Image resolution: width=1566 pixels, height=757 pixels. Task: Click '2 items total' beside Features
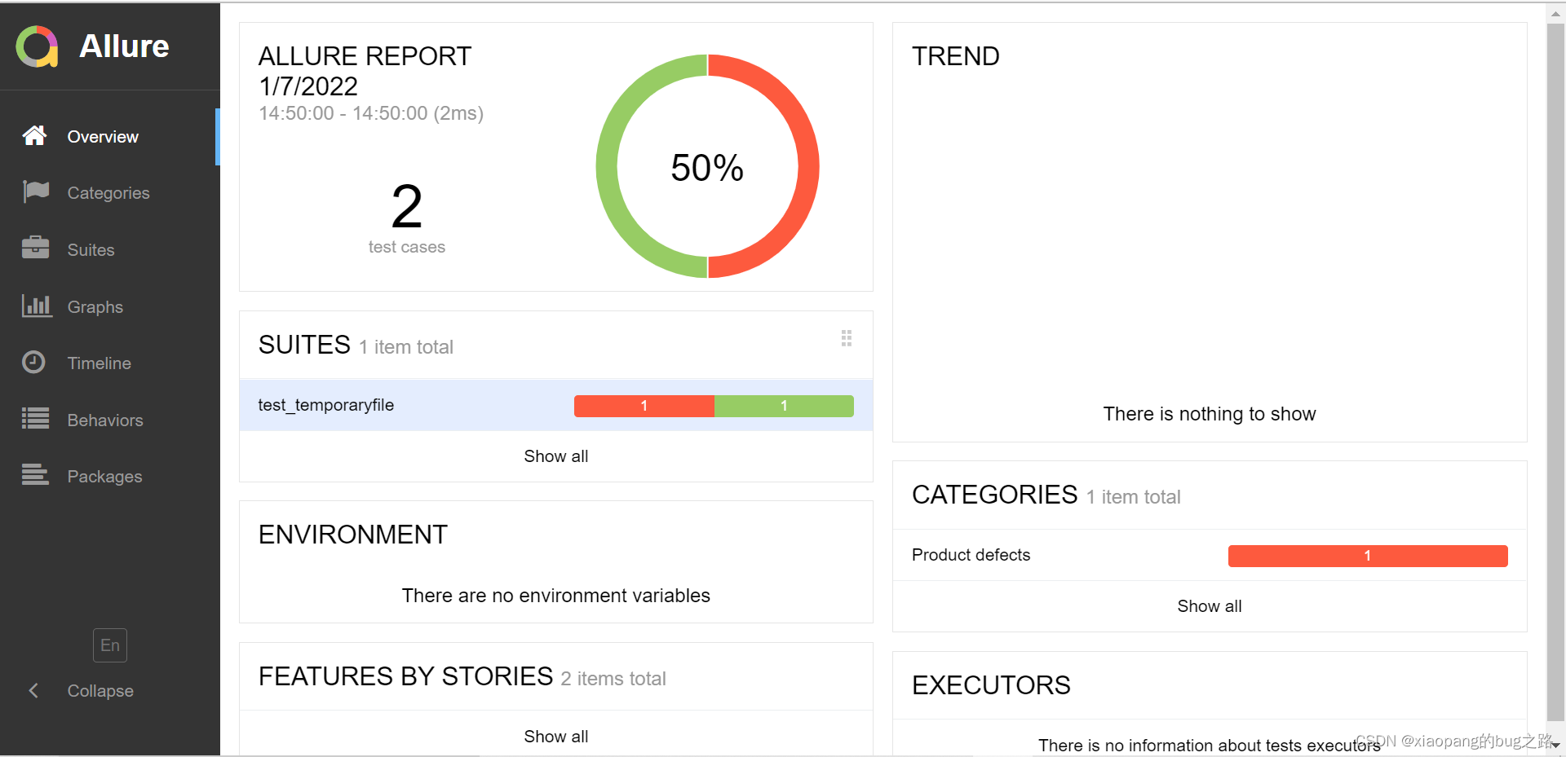point(613,679)
